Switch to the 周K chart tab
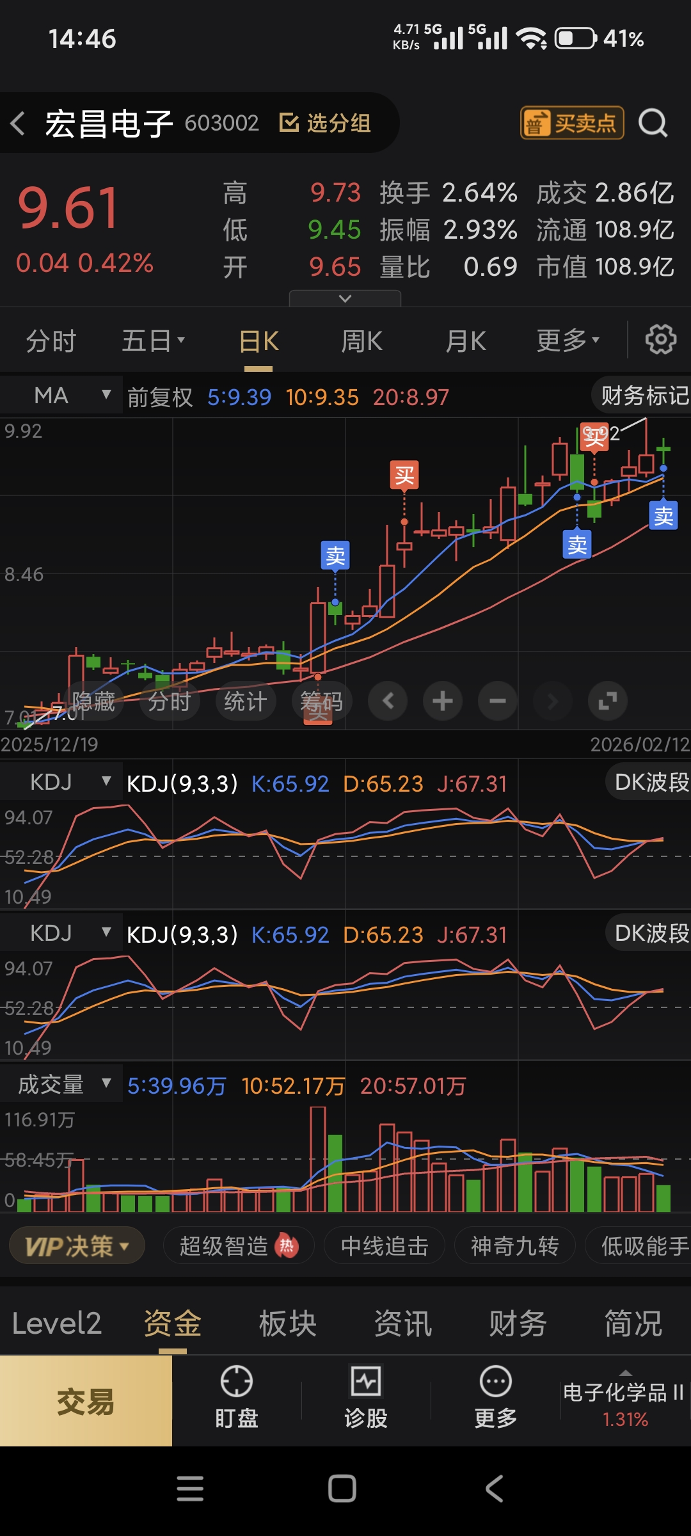Image resolution: width=691 pixels, height=1536 pixels. 362,340
